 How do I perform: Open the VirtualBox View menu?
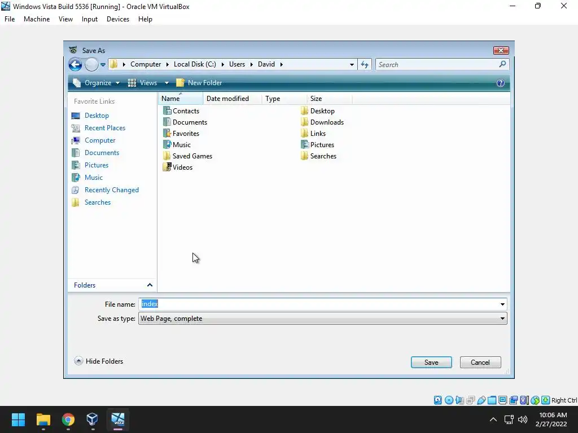pos(65,19)
